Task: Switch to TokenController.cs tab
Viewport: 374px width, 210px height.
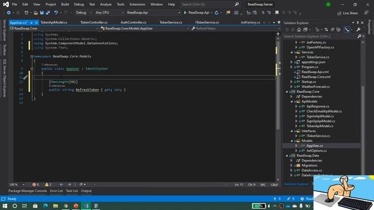Action: [x=93, y=22]
